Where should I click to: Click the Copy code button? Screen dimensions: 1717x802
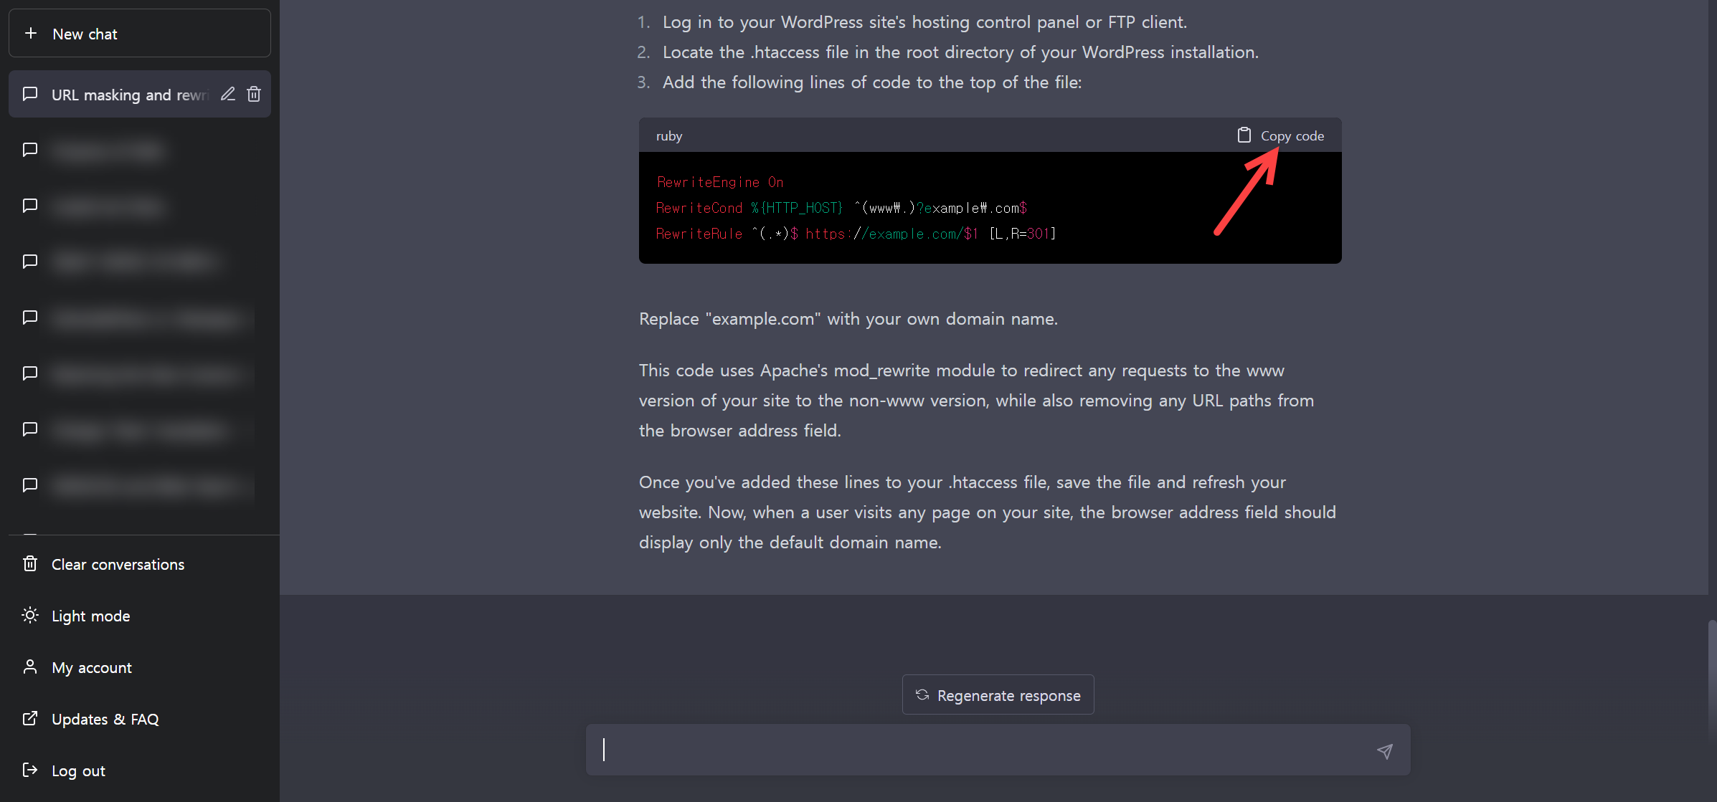[x=1292, y=135]
